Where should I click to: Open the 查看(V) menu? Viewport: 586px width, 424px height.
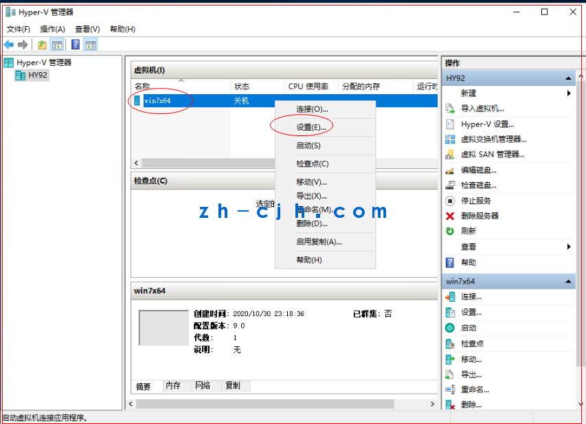coord(87,29)
